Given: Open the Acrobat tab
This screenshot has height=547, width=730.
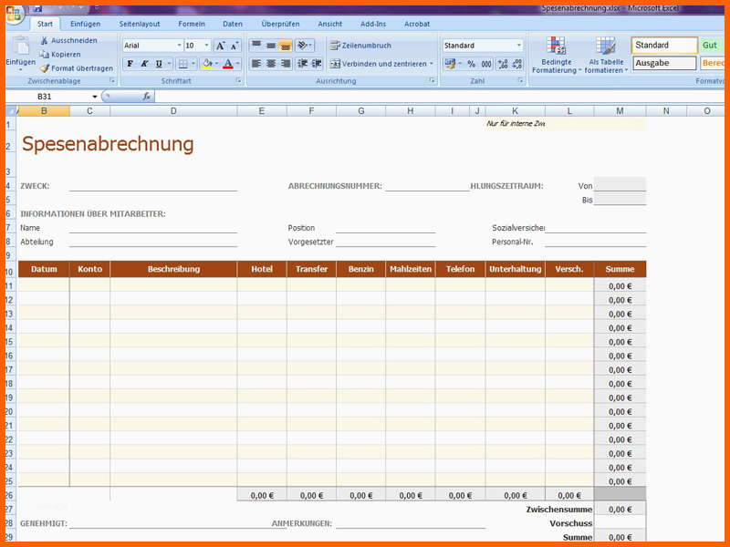Looking at the screenshot, I should [417, 24].
